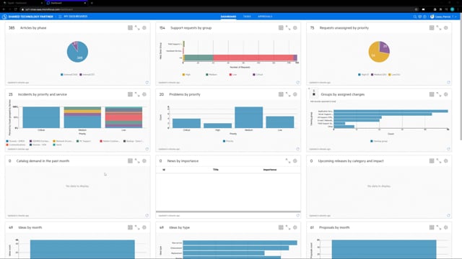Show table view for Requests unassigned by priority
The width and height of the screenshot is (462, 259).
tap(432, 27)
